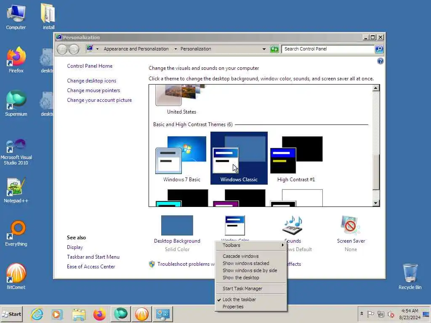Launch Everything search desktop shortcut
Screen dimensions: 431x323
[16, 233]
